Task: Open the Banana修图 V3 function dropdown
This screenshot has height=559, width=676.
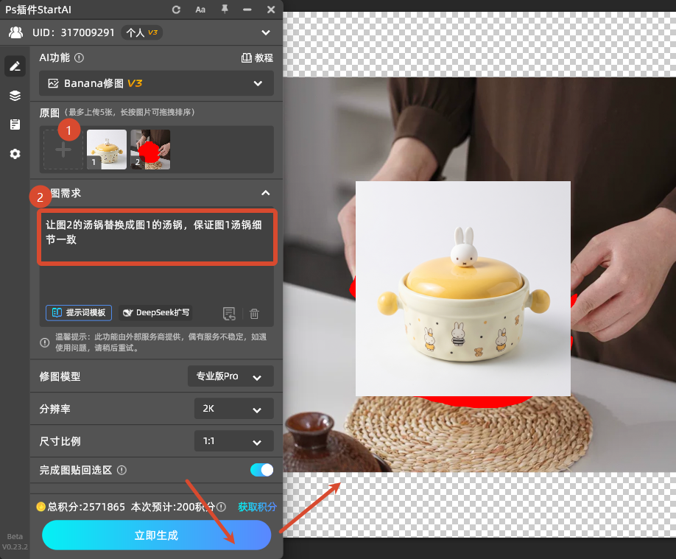Action: tap(156, 83)
